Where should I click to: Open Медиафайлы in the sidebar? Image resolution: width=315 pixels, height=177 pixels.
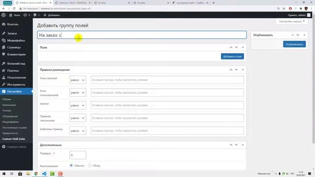(x=16, y=40)
